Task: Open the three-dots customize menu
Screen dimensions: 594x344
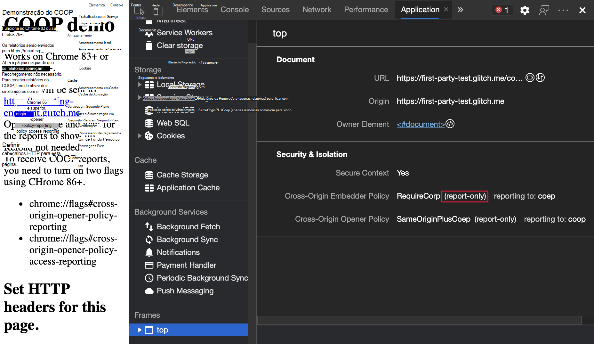Action: point(563,10)
